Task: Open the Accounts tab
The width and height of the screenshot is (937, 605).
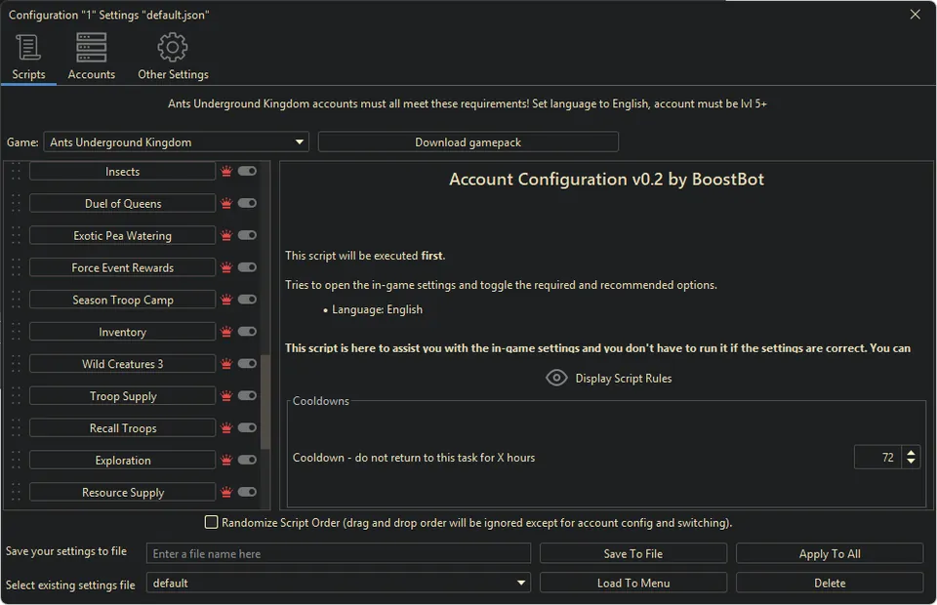Action: [x=92, y=57]
